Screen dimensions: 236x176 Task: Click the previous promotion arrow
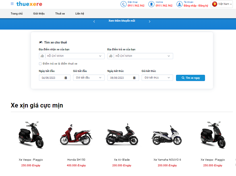pyautogui.click(x=94, y=22)
